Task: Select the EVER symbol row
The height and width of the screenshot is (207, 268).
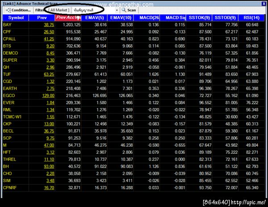Action: [134, 103]
